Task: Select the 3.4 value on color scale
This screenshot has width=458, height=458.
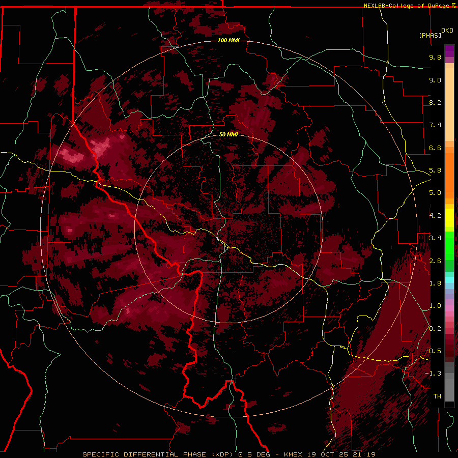Action: coord(435,238)
